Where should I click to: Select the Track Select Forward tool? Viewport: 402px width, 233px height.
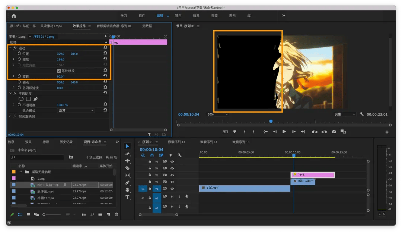point(127,153)
